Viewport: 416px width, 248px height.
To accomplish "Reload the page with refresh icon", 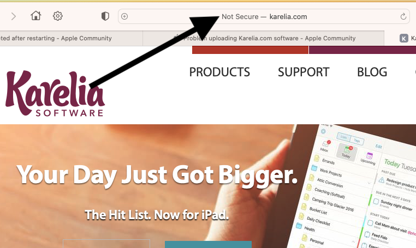I will pyautogui.click(x=403, y=16).
